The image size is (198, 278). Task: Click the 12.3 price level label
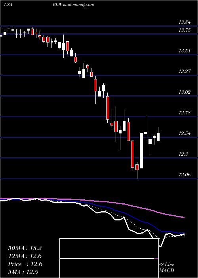[x=183, y=154]
